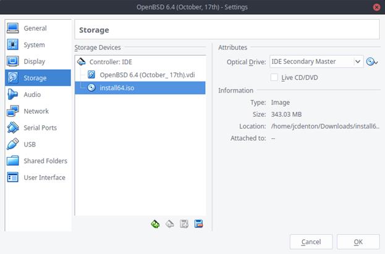Image resolution: width=385 pixels, height=254 pixels.
Task: Open the General settings category
Action: pyautogui.click(x=35, y=28)
